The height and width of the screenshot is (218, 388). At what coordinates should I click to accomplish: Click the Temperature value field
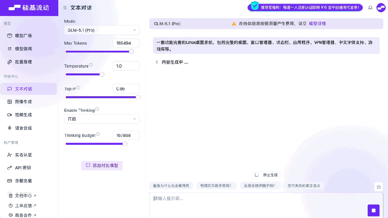126,66
